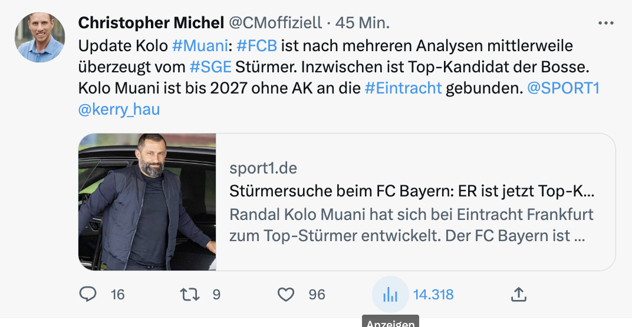Open the @CMoffiziell handle
The image size is (632, 327).
[275, 23]
